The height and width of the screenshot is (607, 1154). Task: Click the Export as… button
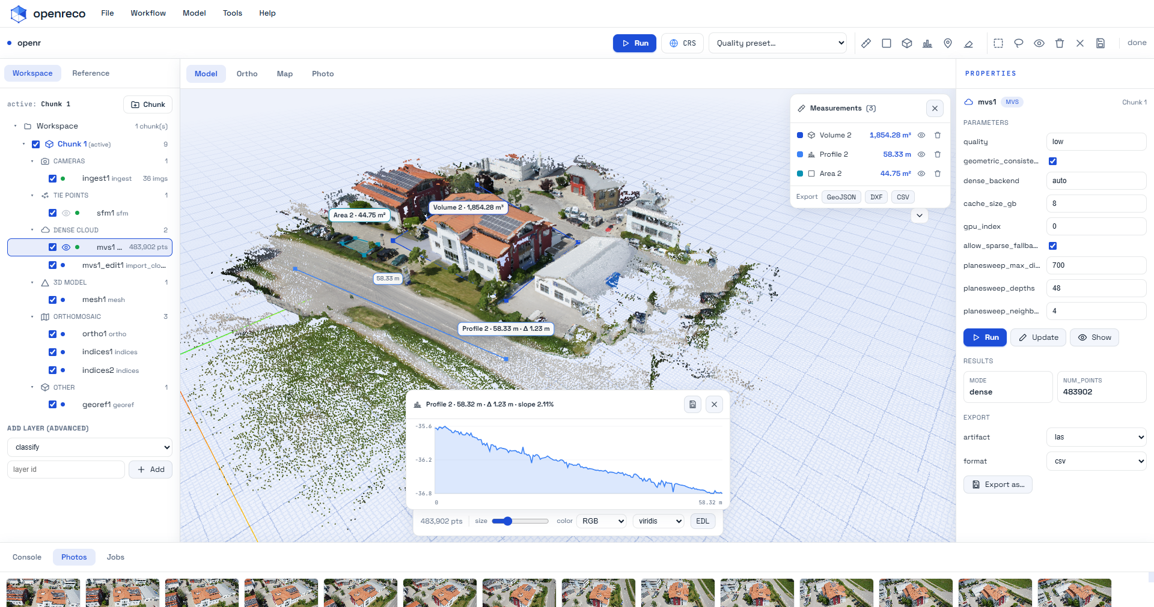pos(998,485)
